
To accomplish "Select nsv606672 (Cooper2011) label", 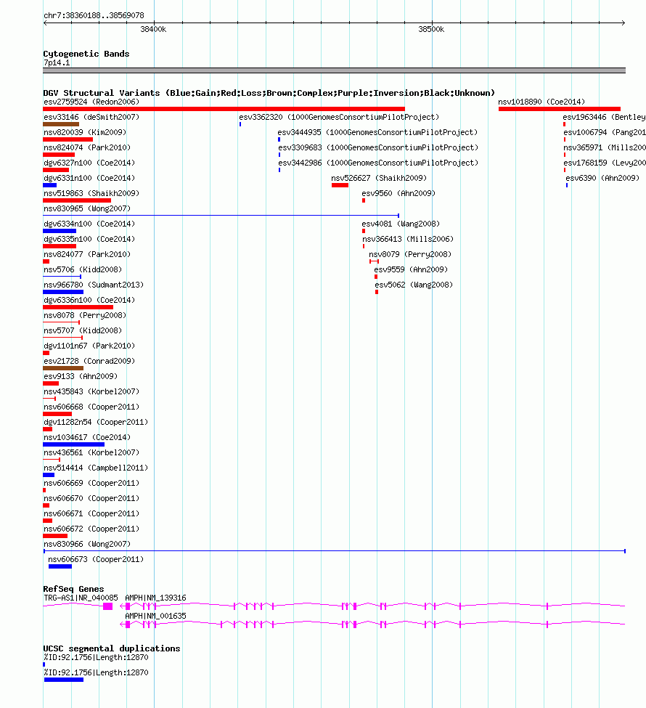I will click(91, 529).
